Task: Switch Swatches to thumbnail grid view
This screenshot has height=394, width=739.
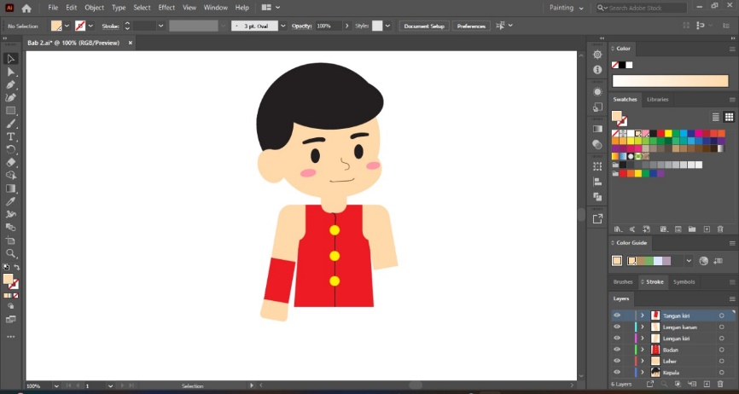Action: (729, 117)
